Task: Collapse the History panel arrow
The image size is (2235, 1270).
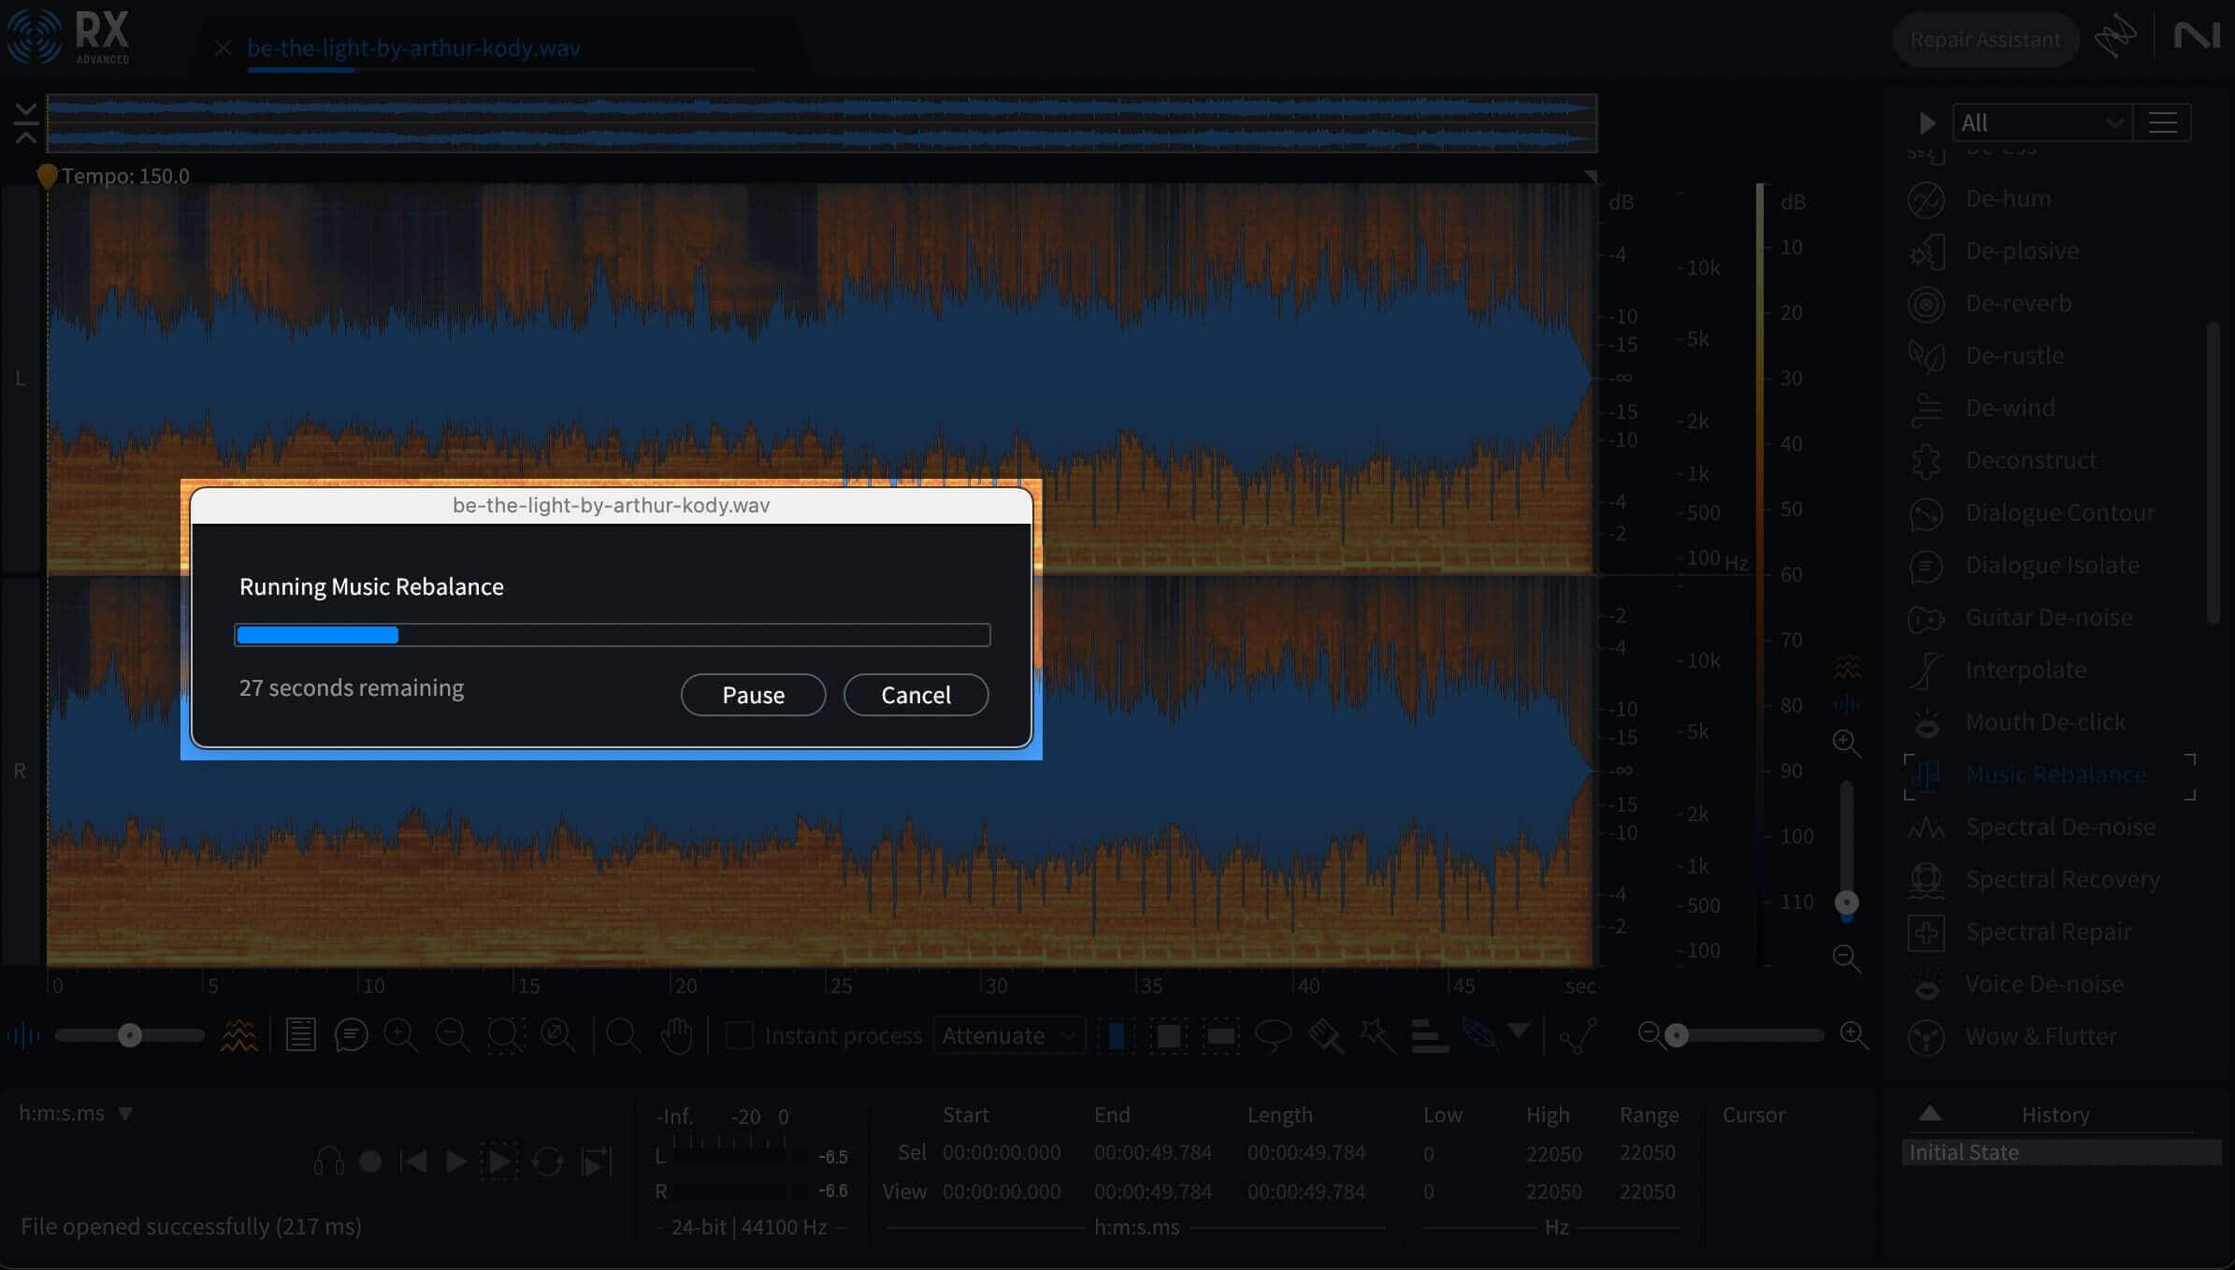Action: 1930,1113
